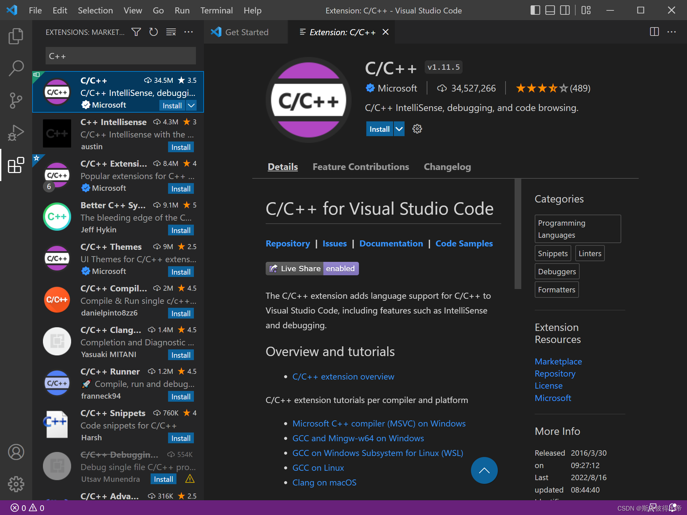Click the readme vertical scrollbar
The image size is (687, 515).
coord(518,234)
